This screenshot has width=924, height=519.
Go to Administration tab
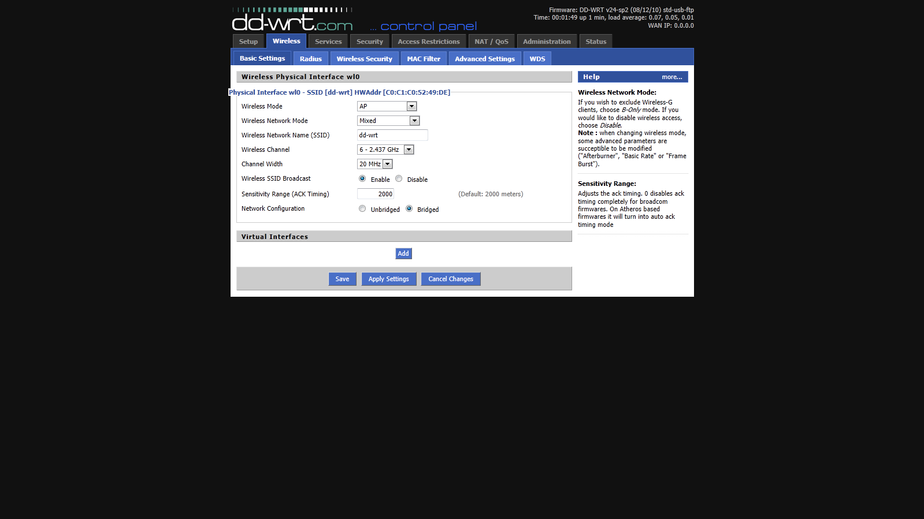point(547,42)
